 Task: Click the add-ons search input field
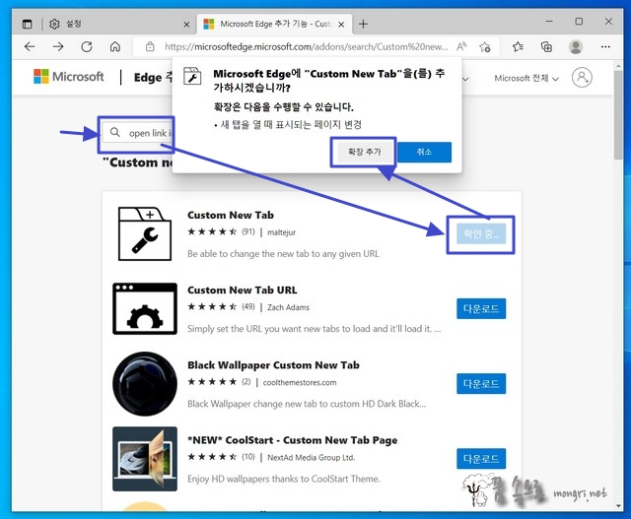tap(137, 133)
